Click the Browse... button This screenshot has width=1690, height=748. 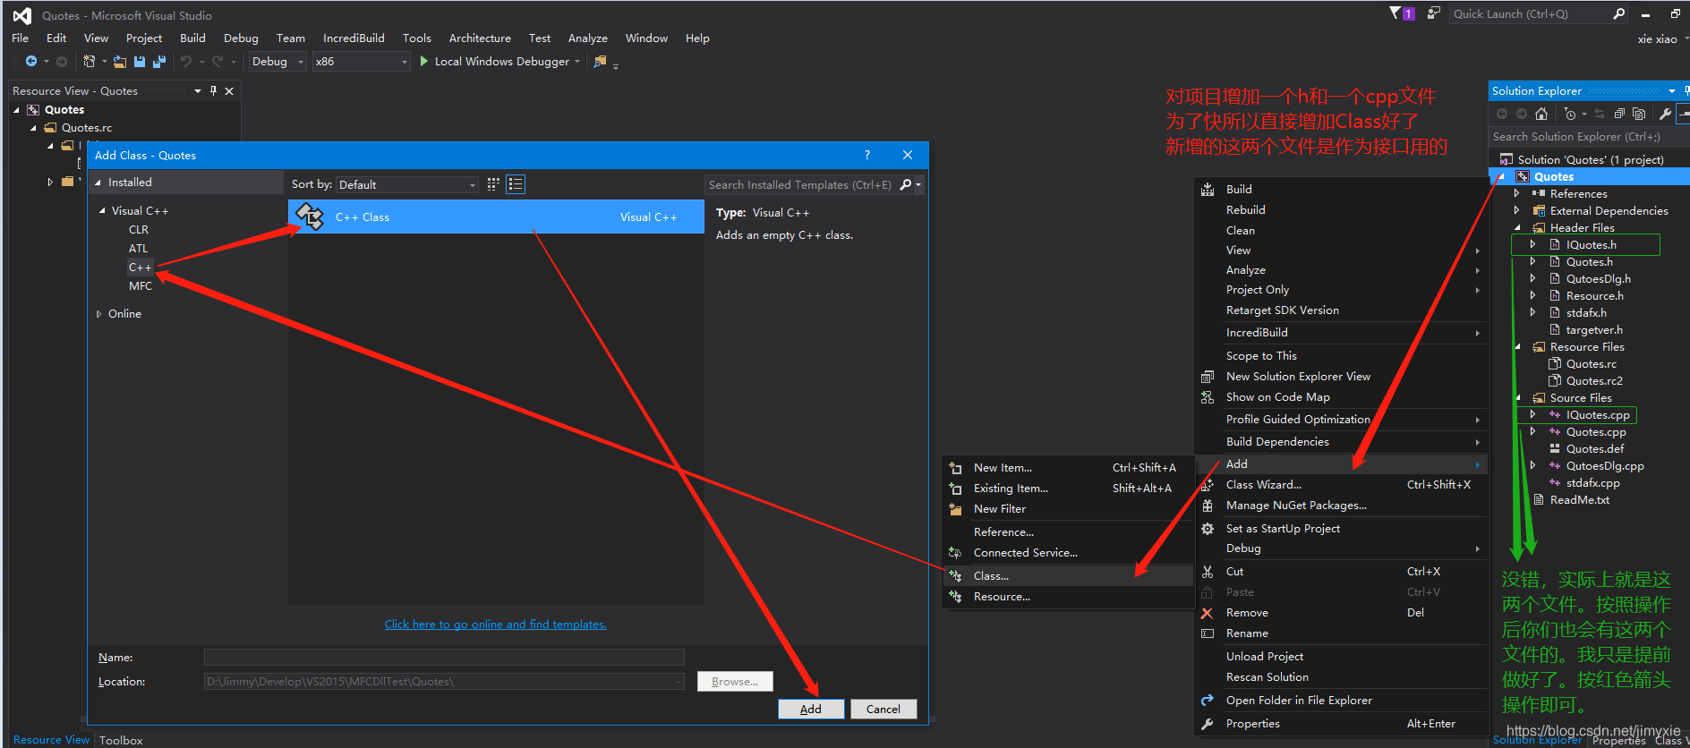pos(735,682)
